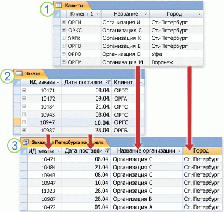
Task: Click the row selector beside ОРГИ in Клиенты
Action: tap(57, 22)
